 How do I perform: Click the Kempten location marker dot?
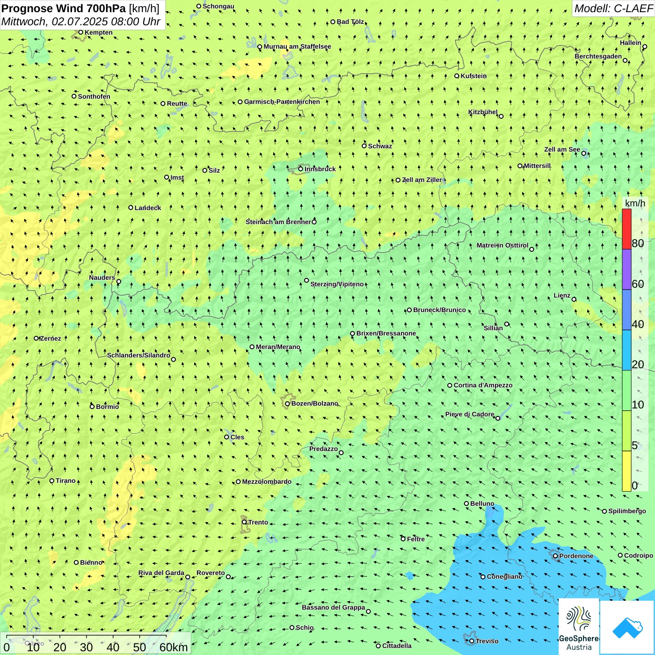coord(80,32)
